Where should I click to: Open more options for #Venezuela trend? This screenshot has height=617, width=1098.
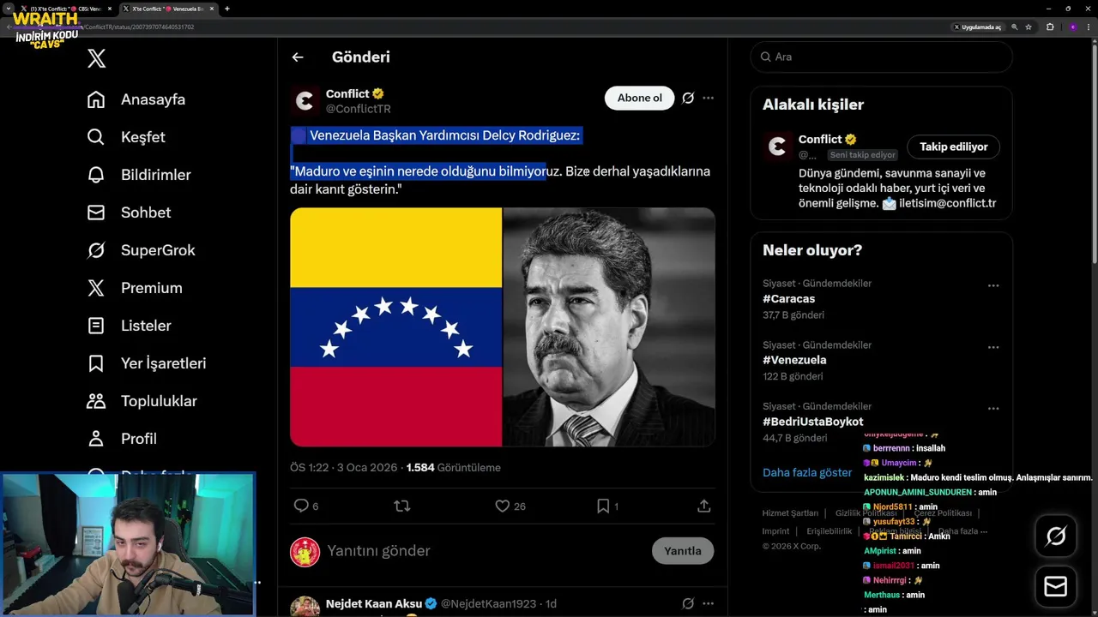click(993, 347)
